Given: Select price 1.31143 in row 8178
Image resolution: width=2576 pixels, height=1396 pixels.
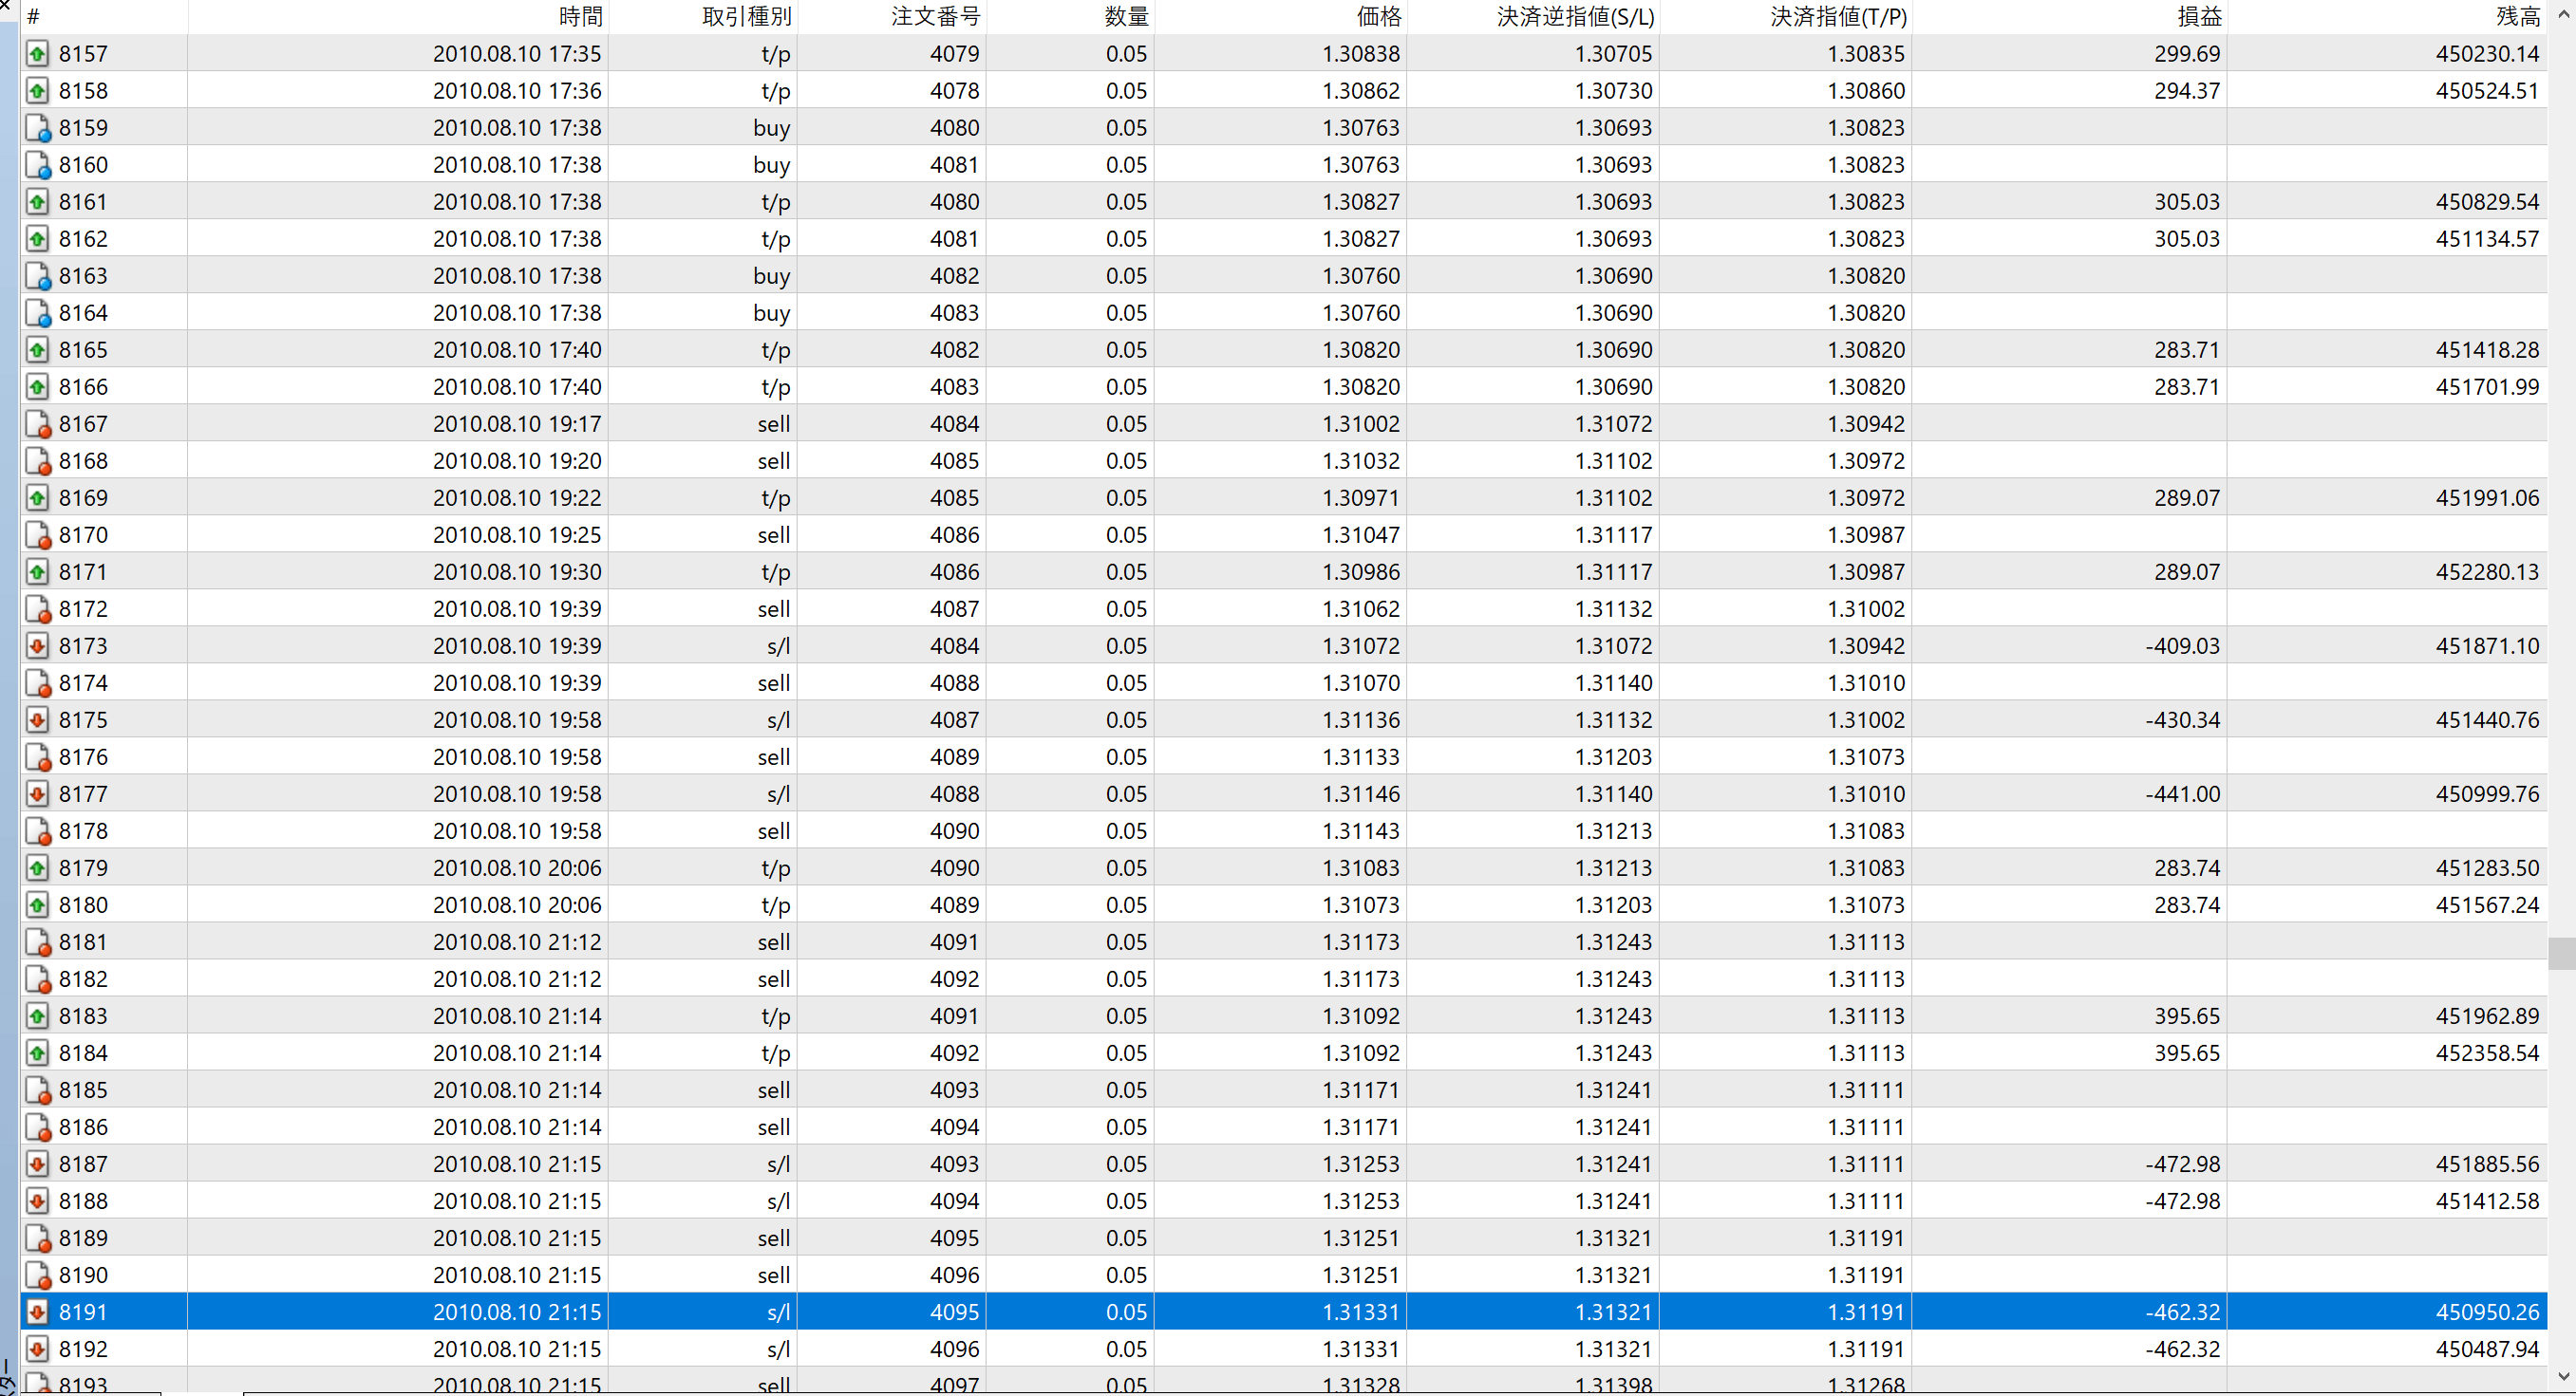Looking at the screenshot, I should [x=1361, y=830].
